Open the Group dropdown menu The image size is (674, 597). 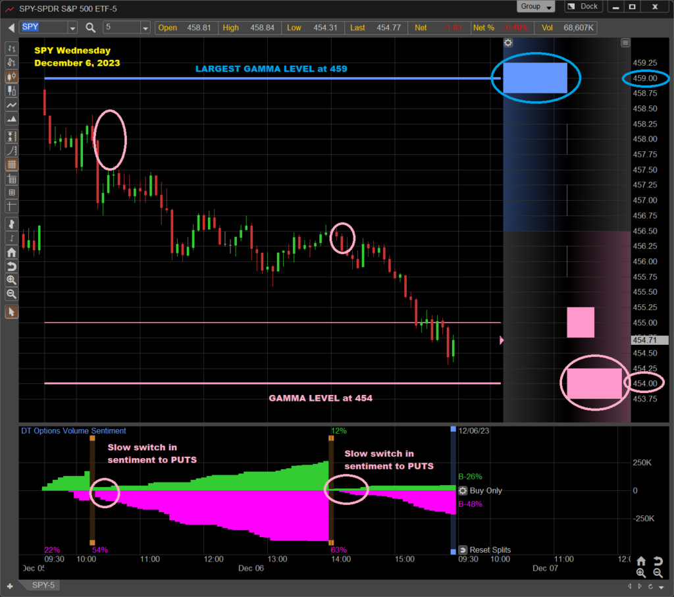tap(537, 7)
